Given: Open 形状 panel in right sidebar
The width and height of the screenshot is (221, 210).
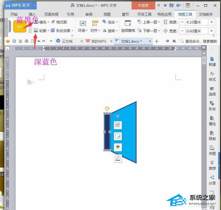Looking at the screenshot, I should [212, 106].
